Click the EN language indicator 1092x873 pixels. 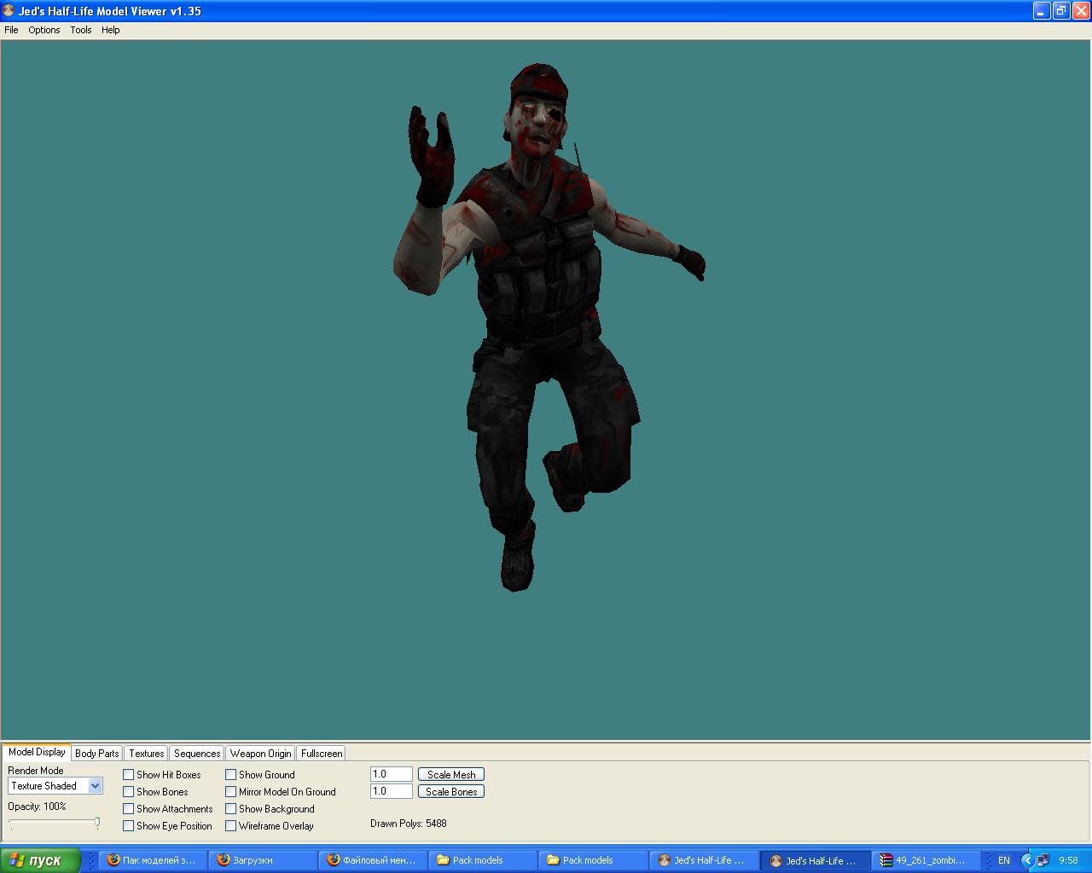coord(1004,860)
